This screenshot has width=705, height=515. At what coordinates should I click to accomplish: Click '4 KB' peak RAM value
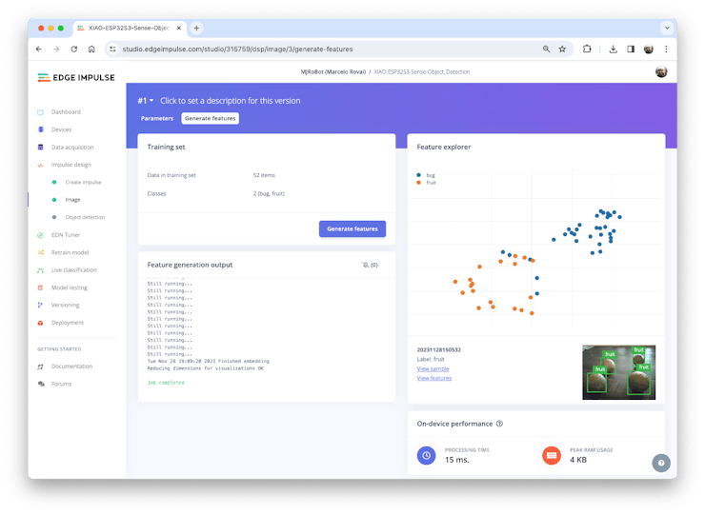coord(578,460)
